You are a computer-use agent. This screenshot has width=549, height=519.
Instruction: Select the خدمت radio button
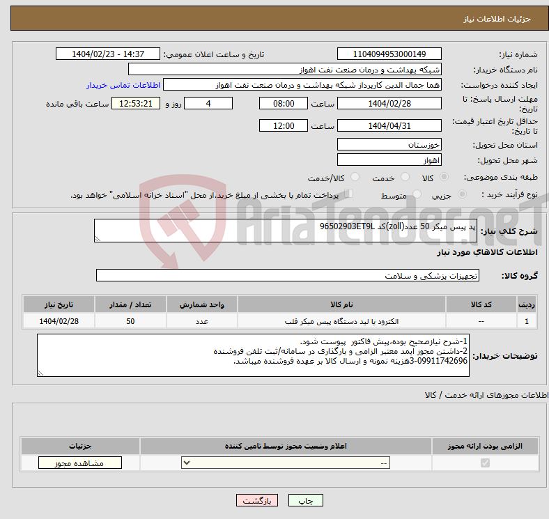click(405, 177)
